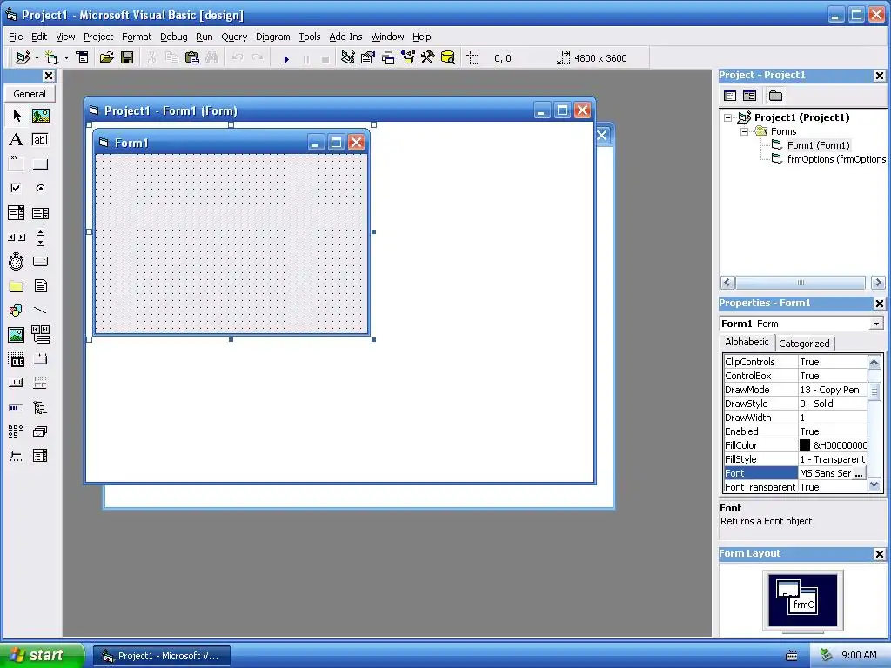Click the Add Form toolbar icon
The image size is (891, 668).
[51, 58]
